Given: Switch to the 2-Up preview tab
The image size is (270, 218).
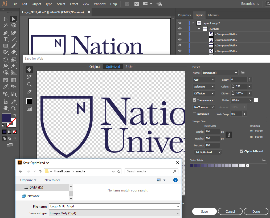Looking at the screenshot, I should click(129, 67).
